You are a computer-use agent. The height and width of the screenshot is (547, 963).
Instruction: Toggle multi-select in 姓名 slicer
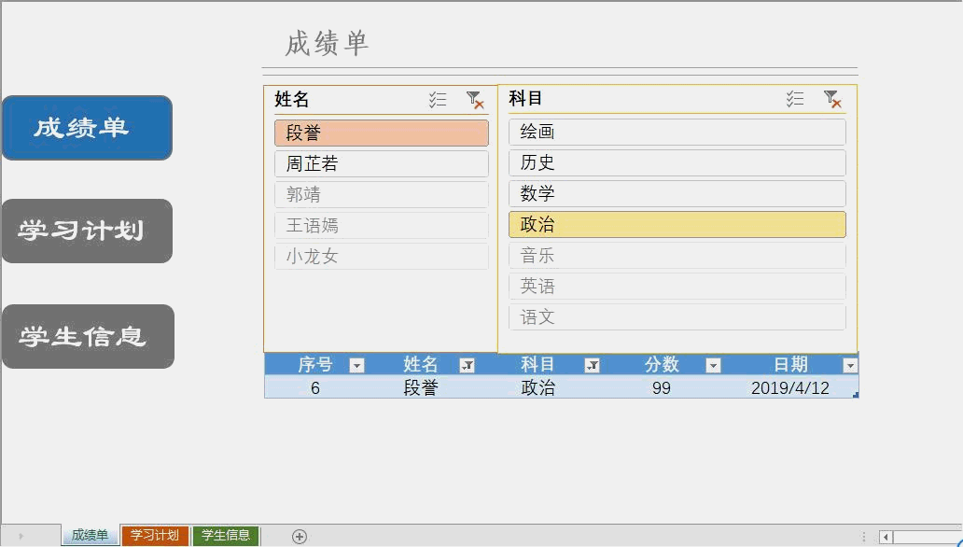pos(438,100)
